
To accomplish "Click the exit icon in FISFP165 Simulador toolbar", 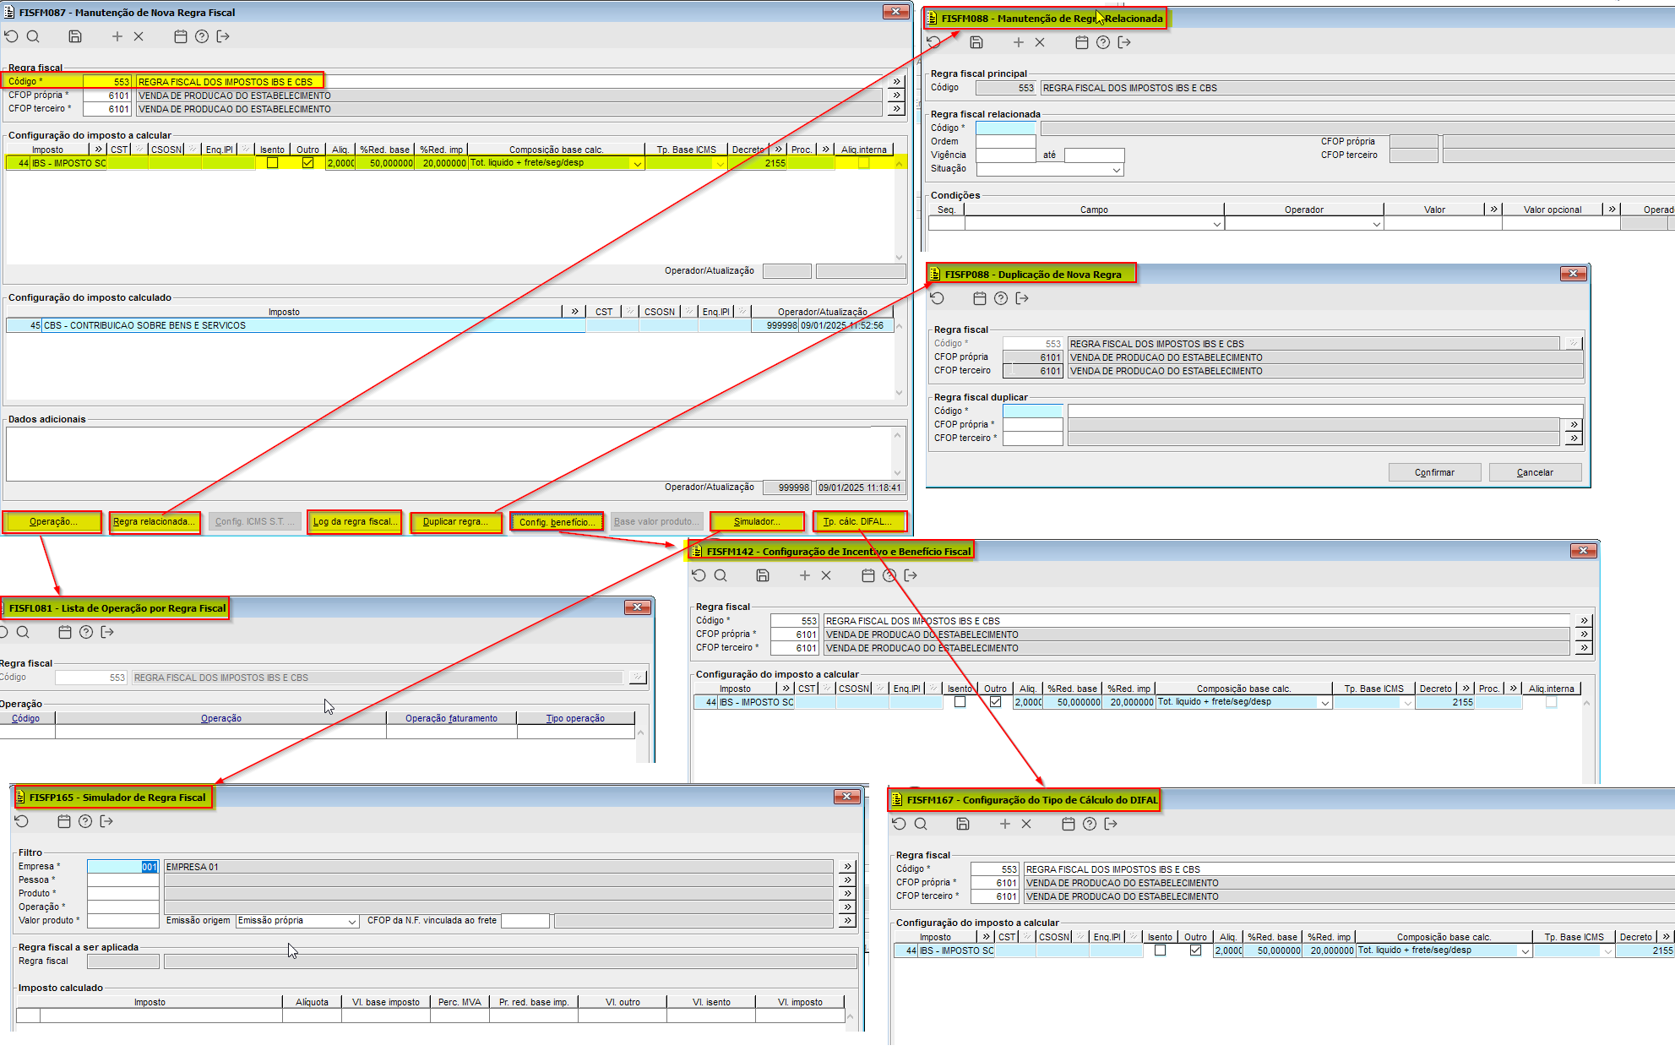I will click(x=106, y=821).
